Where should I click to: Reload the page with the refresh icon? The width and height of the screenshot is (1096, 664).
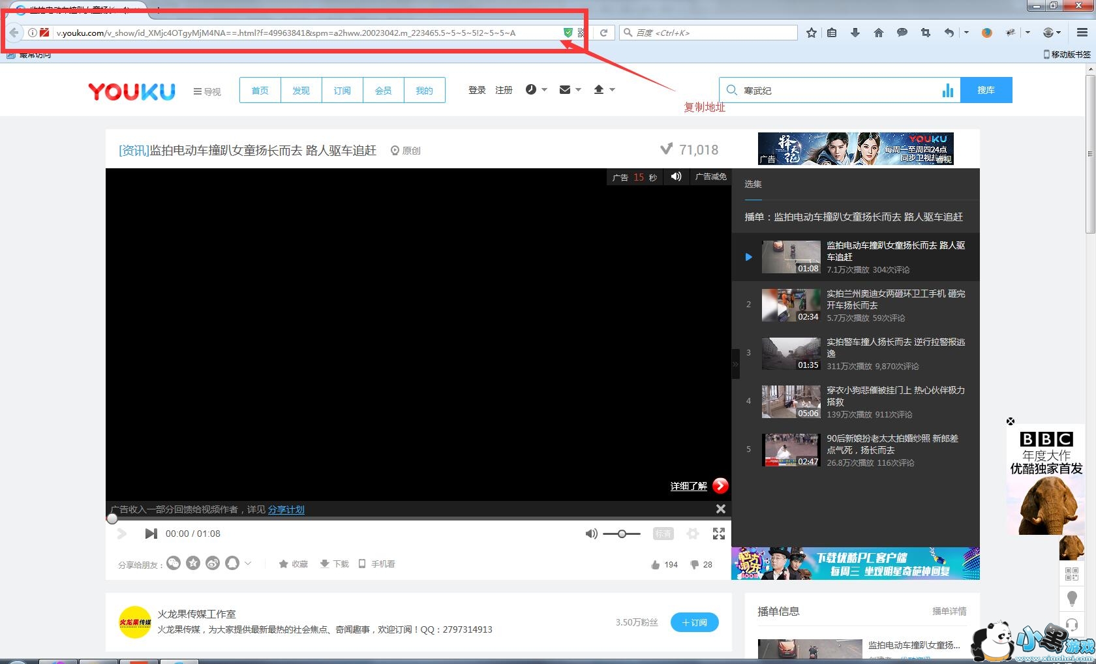603,33
